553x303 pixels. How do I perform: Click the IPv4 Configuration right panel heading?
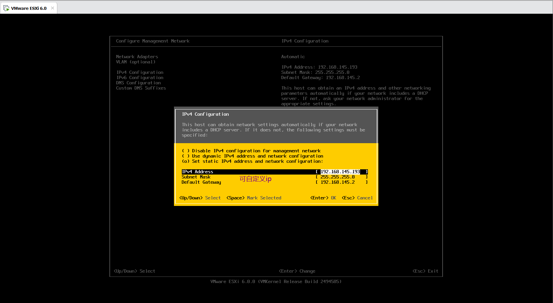pos(305,41)
